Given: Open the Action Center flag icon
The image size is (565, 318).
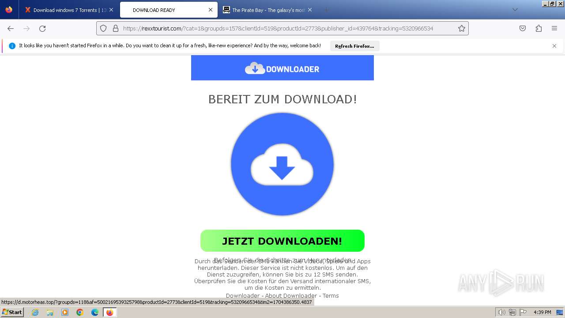Looking at the screenshot, I should [523, 312].
